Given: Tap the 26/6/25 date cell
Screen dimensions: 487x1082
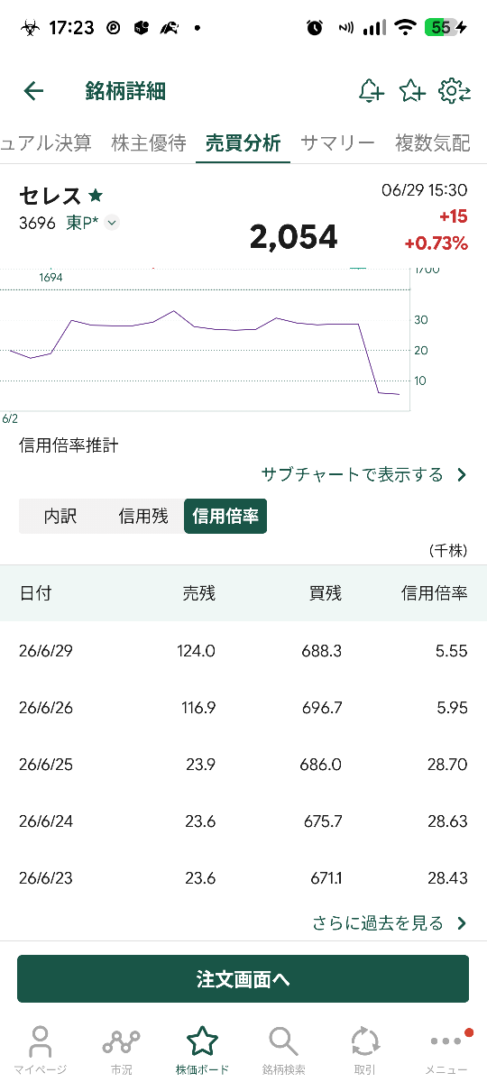Looking at the screenshot, I should 46,765.
